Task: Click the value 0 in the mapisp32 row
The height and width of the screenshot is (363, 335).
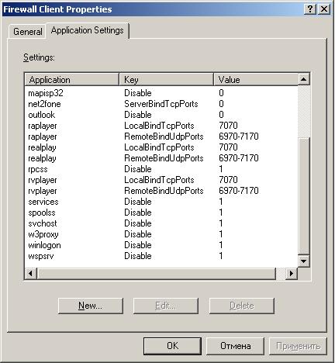Action: 221,93
